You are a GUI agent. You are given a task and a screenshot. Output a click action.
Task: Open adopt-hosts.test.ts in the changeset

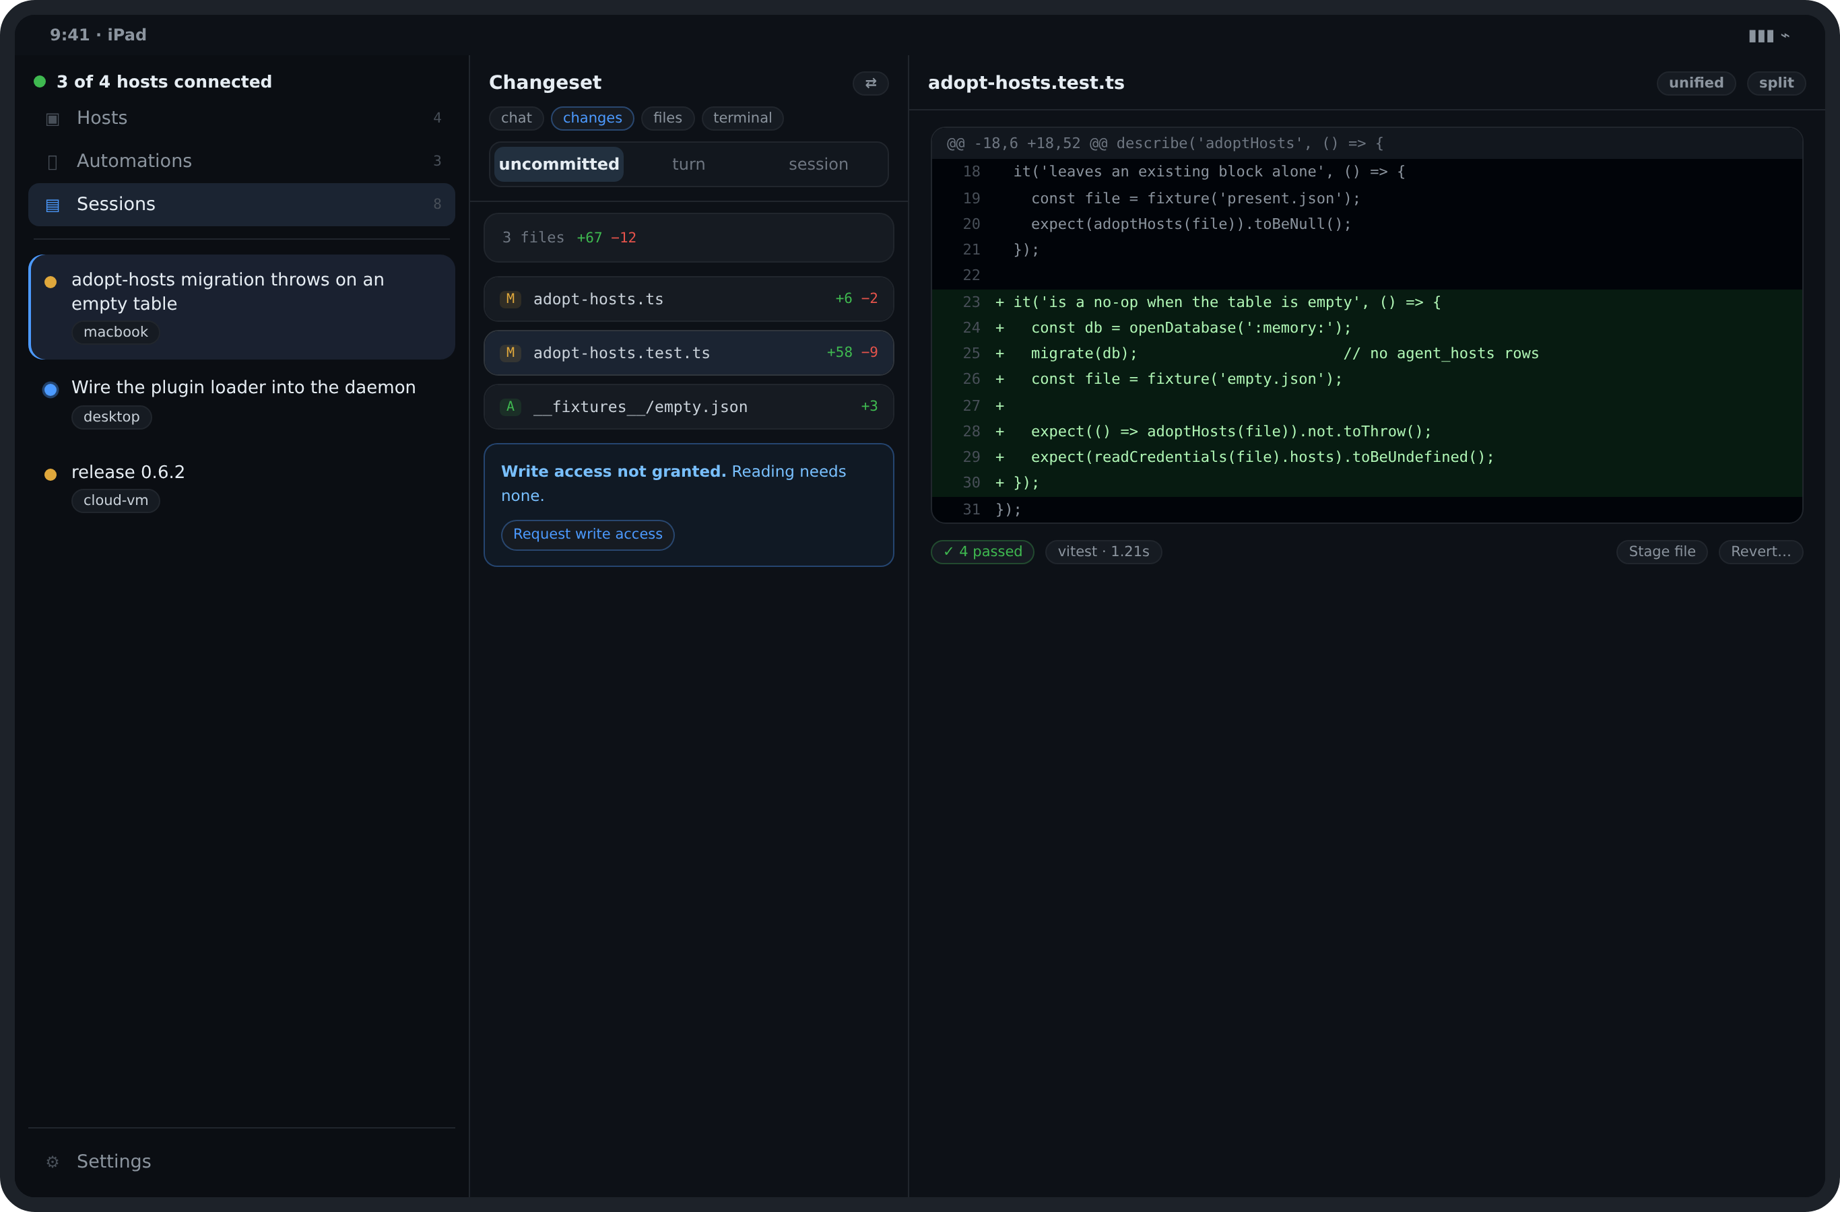pyautogui.click(x=689, y=353)
